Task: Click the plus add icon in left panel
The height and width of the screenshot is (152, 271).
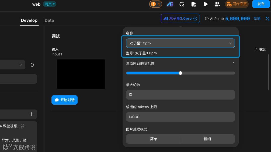Action: click(31, 114)
